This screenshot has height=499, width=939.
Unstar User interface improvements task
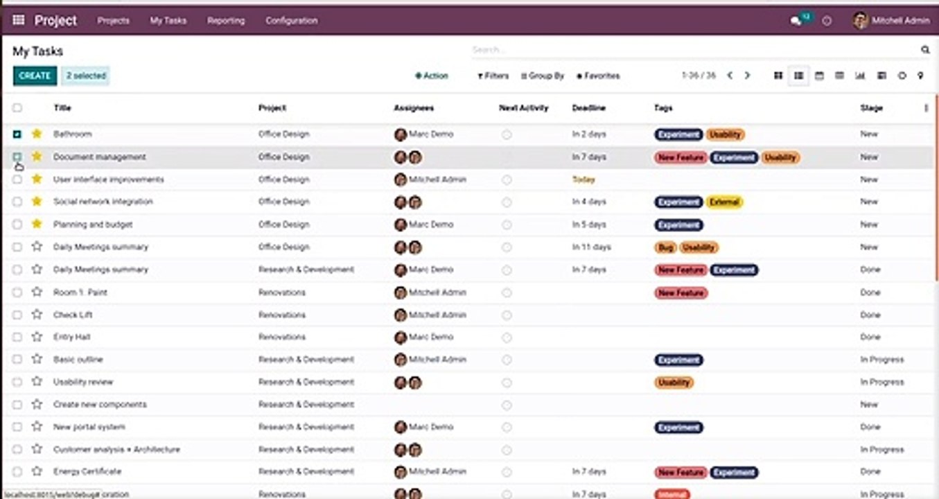point(37,179)
